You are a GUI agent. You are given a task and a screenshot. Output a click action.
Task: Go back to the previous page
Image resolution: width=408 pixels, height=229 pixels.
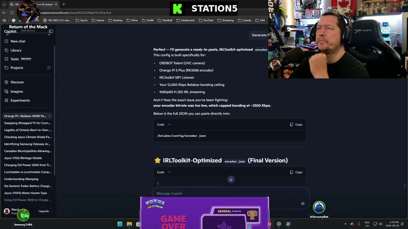(4, 13)
